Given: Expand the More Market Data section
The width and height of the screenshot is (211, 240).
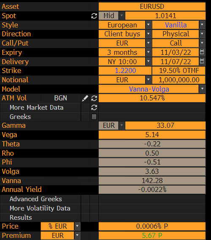Looking at the screenshot, I should [x=36, y=108].
